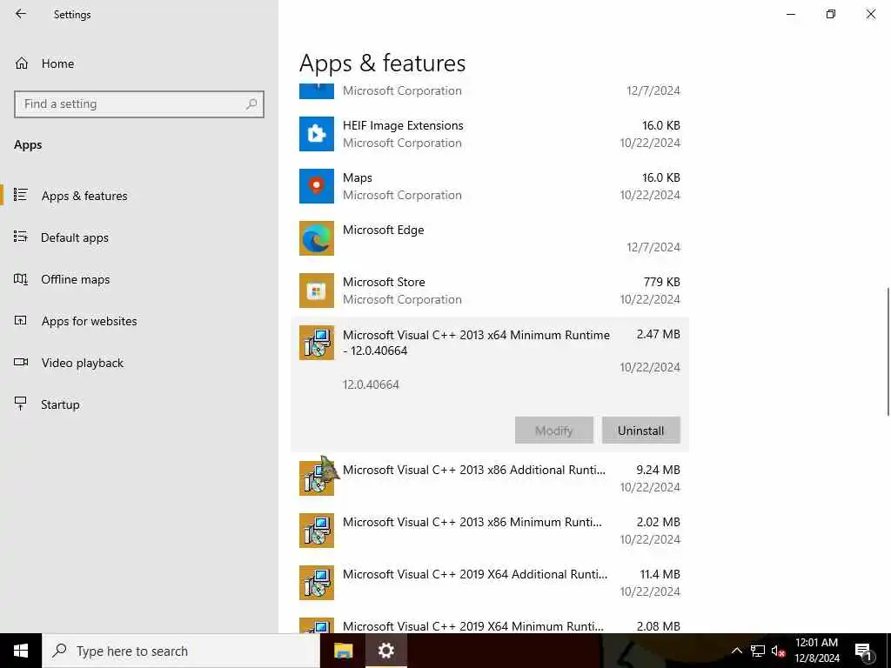891x668 pixels.
Task: Click the Visual C++ 2013 x64 Minimum Runtime icon
Action: click(317, 343)
